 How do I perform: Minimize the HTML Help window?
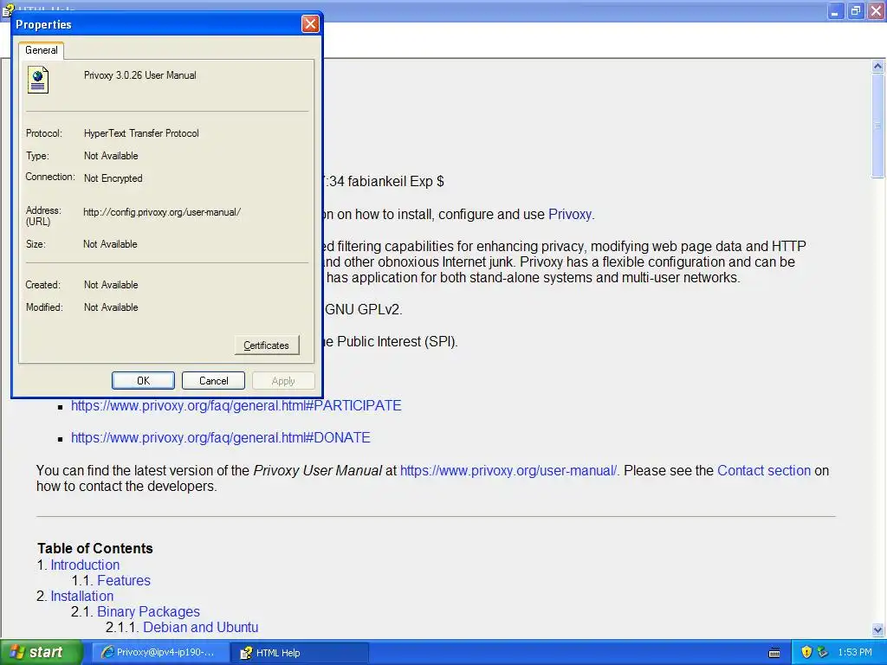point(836,10)
